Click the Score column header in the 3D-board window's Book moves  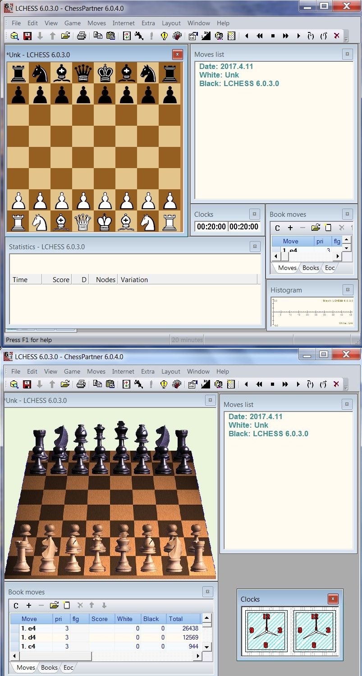point(102,619)
